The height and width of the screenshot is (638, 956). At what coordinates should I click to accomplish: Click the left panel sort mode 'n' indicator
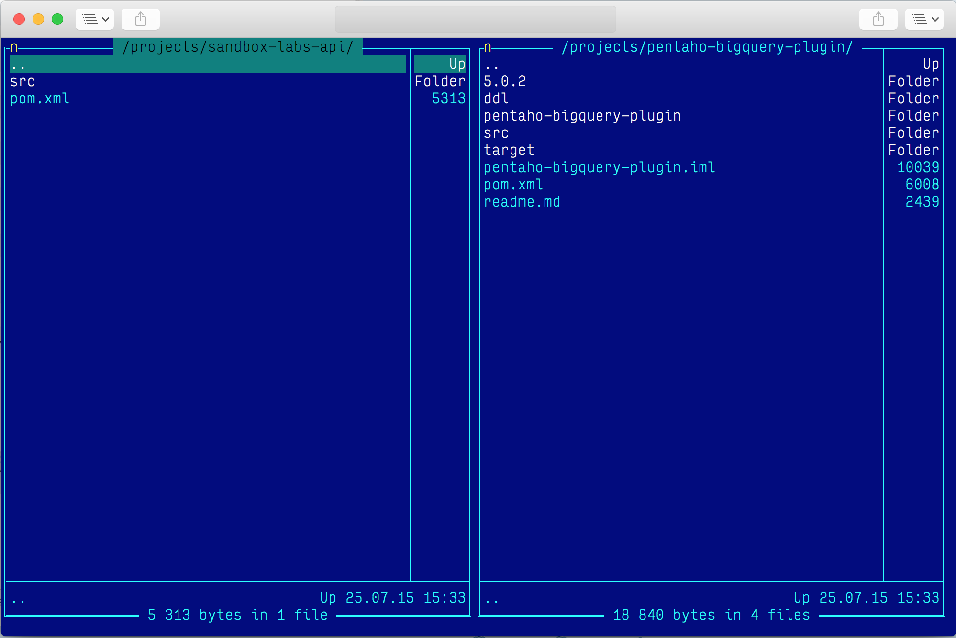pos(14,47)
